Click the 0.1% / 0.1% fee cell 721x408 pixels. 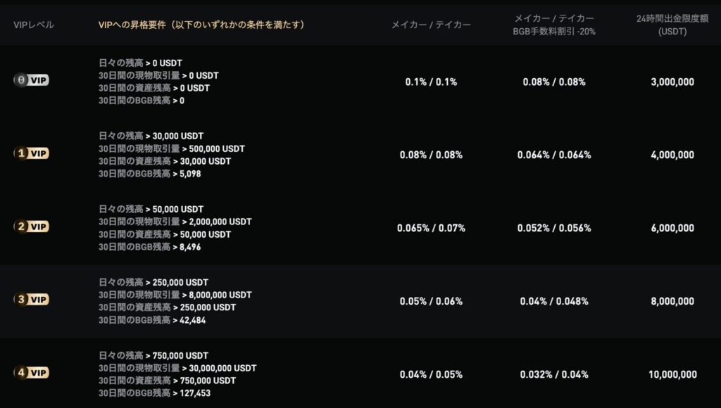pos(431,82)
